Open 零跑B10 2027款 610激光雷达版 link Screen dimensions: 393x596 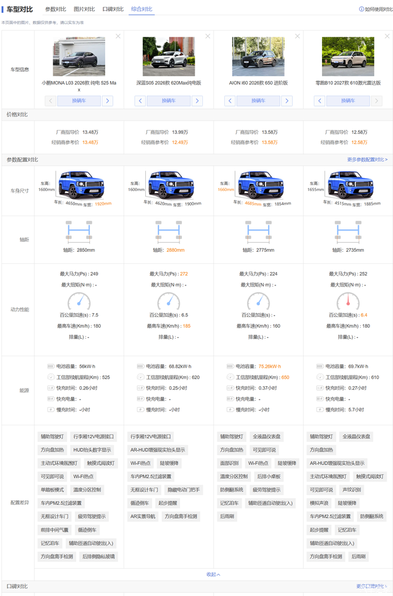click(348, 82)
